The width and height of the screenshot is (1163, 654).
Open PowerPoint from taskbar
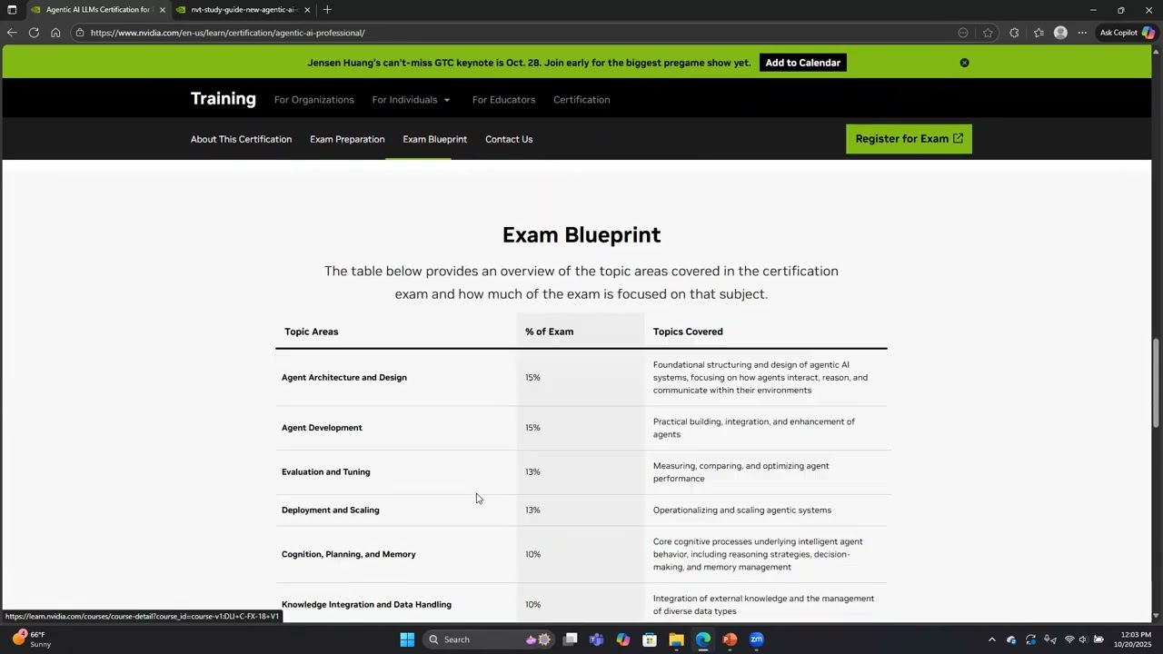tap(730, 639)
